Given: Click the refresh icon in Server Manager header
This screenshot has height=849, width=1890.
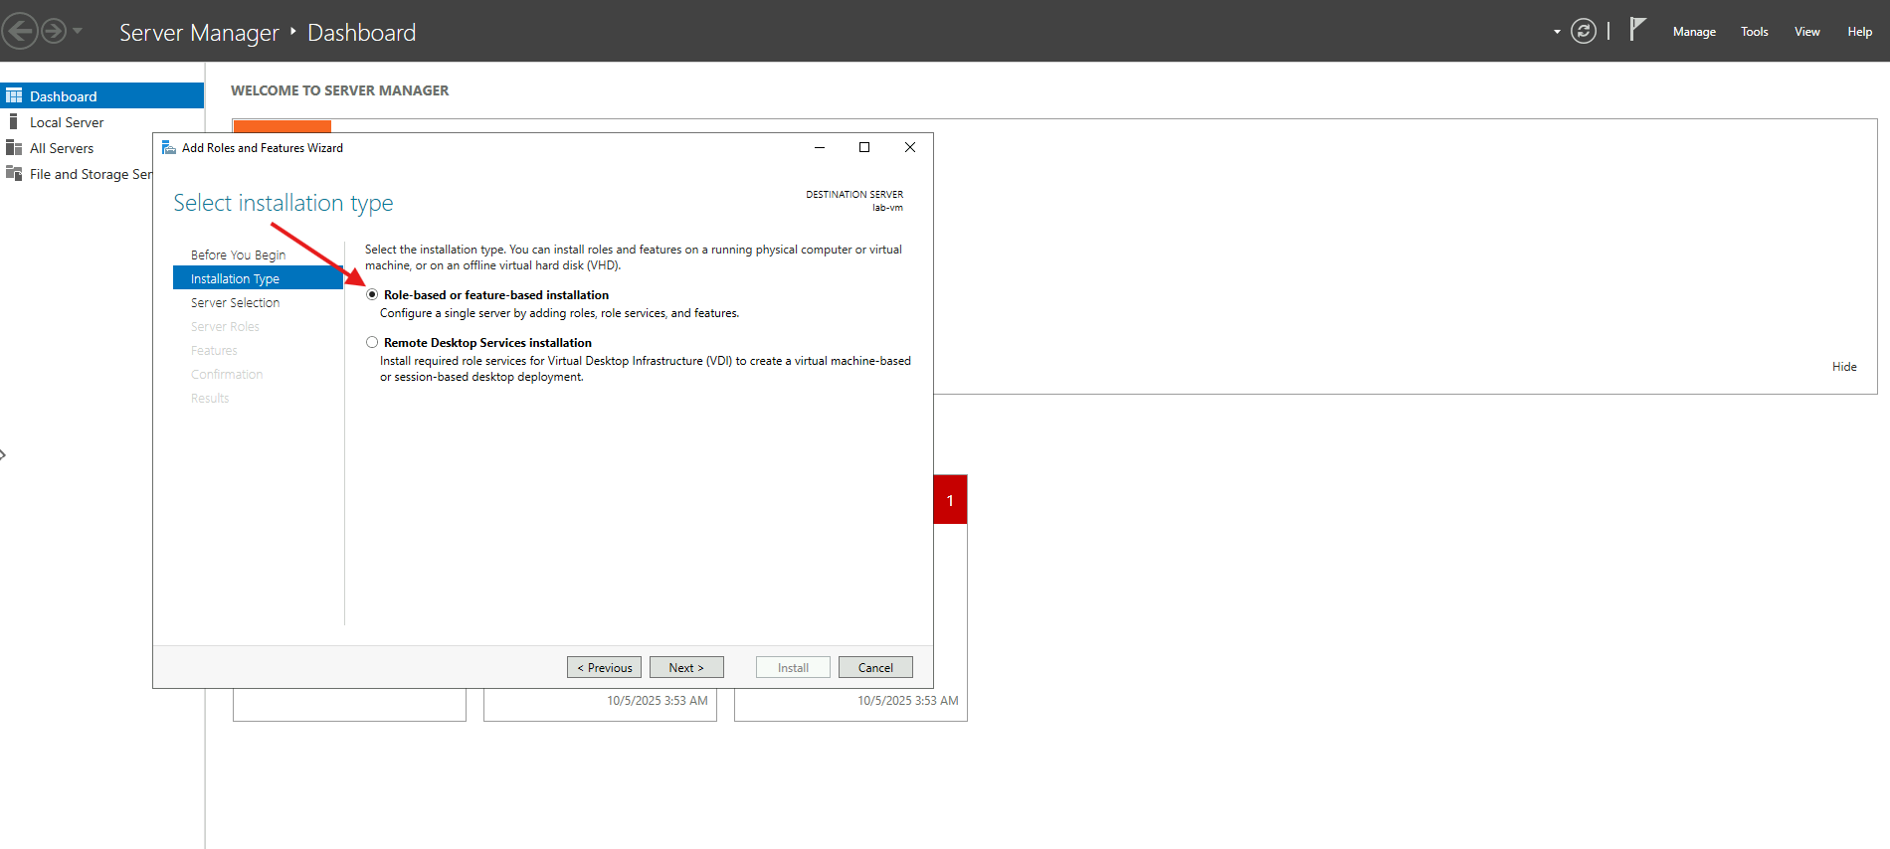Looking at the screenshot, I should (x=1584, y=31).
